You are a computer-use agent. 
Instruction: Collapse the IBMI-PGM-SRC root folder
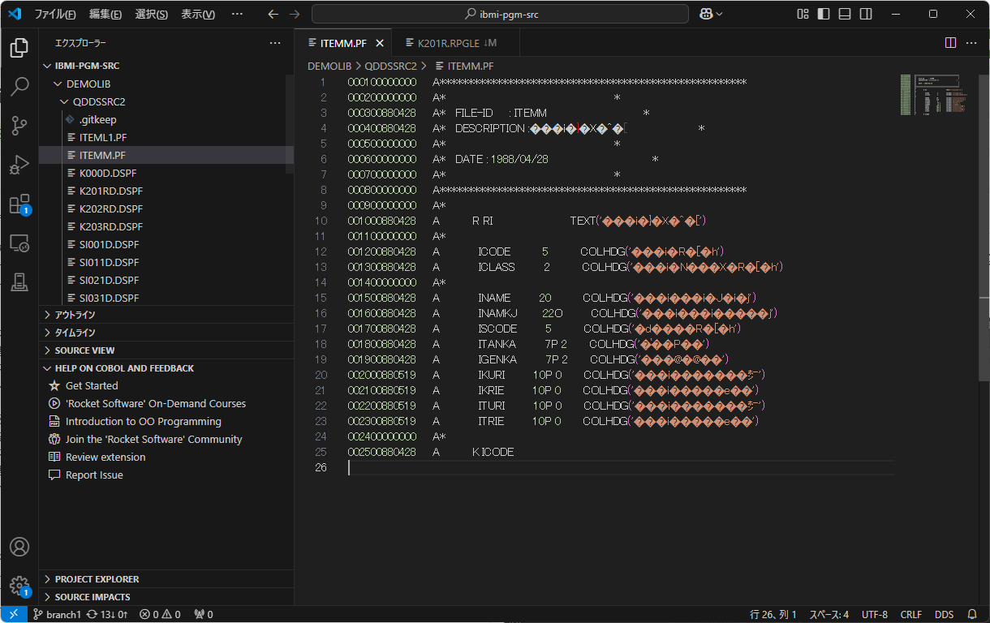[166, 66]
